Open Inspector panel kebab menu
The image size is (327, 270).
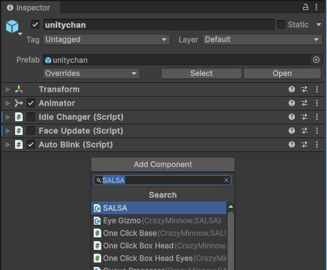pos(316,7)
